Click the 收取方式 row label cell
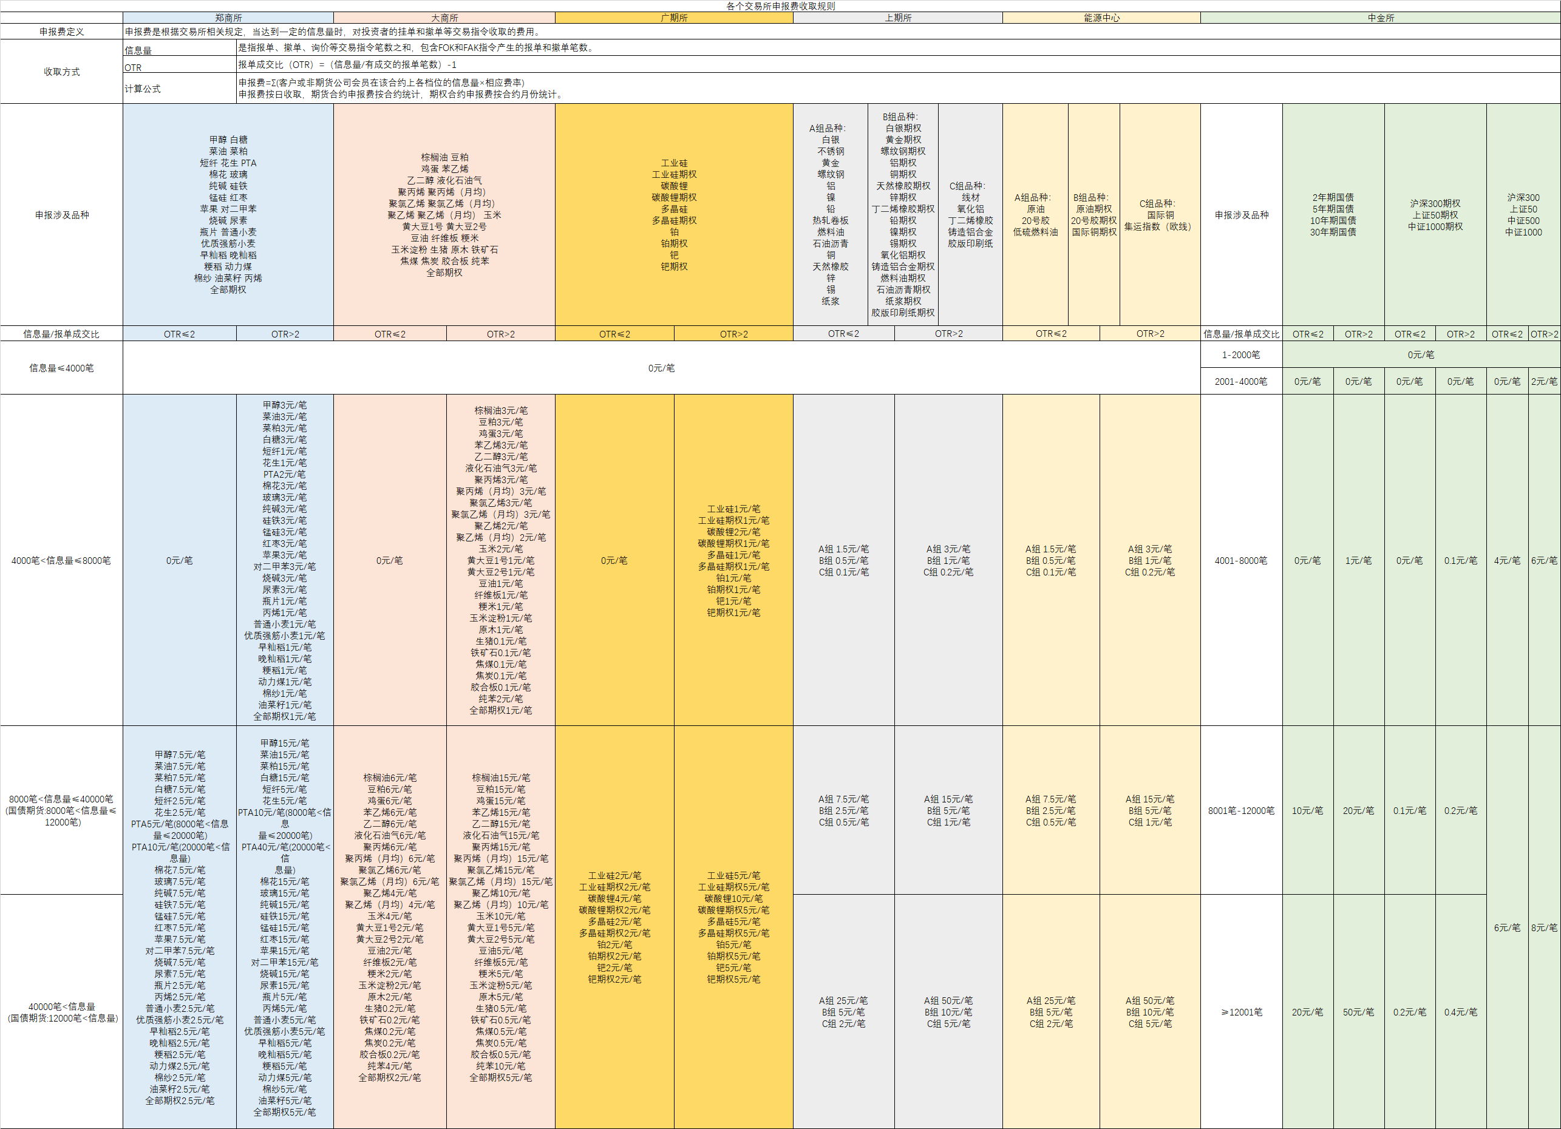Screen dimensions: 1561x1129 point(61,72)
